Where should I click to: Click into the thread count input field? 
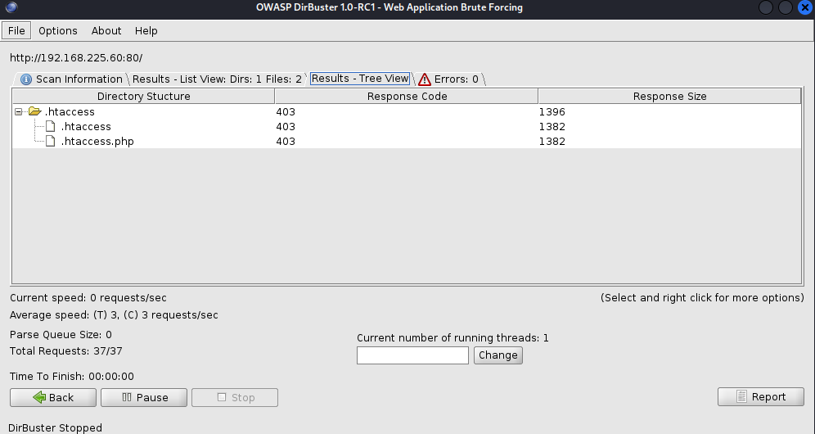click(x=412, y=355)
